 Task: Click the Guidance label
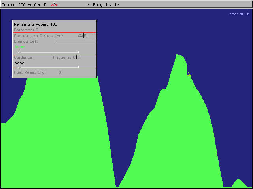pyautogui.click(x=23, y=57)
